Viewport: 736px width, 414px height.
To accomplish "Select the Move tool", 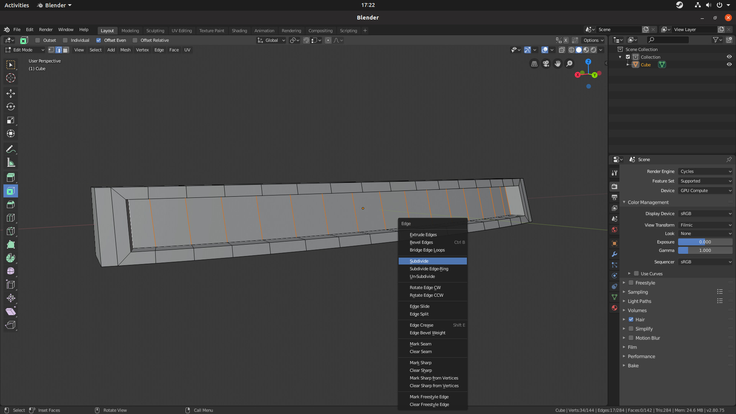I will click(x=11, y=94).
